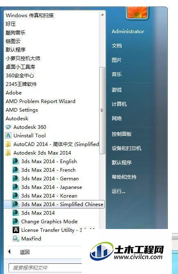The image size is (178, 274).
Task: Click 返回 to go back
Action: coord(24,252)
